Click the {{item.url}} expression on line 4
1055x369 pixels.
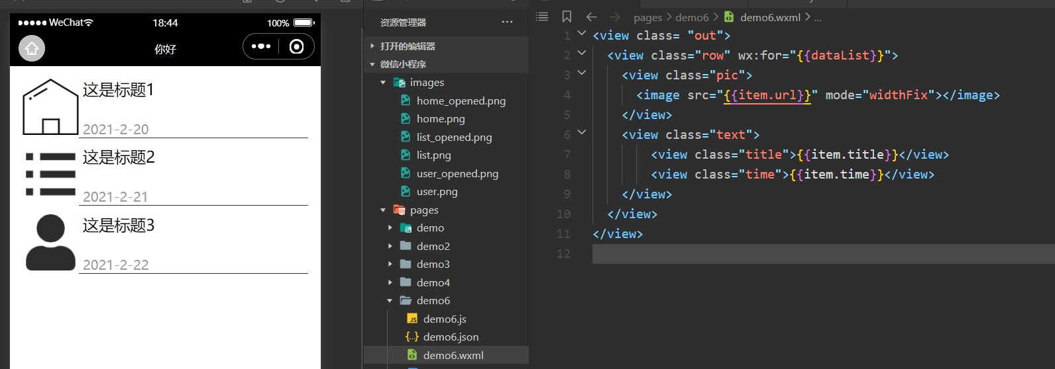767,95
